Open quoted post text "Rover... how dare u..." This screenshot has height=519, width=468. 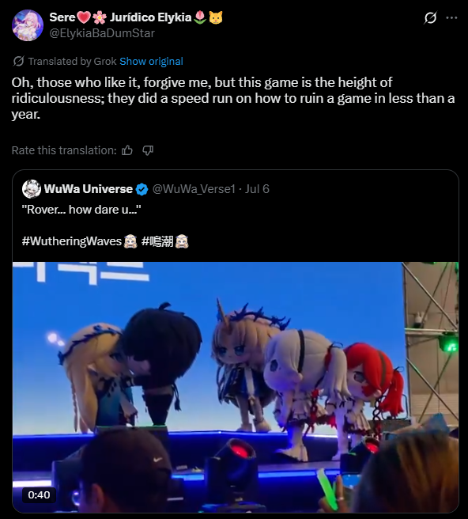[81, 210]
